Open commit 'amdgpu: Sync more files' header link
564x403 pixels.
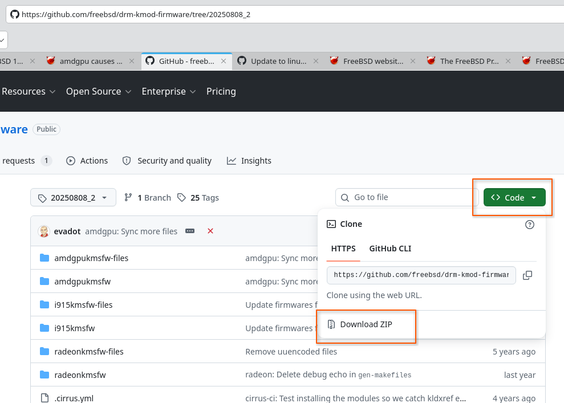click(131, 231)
